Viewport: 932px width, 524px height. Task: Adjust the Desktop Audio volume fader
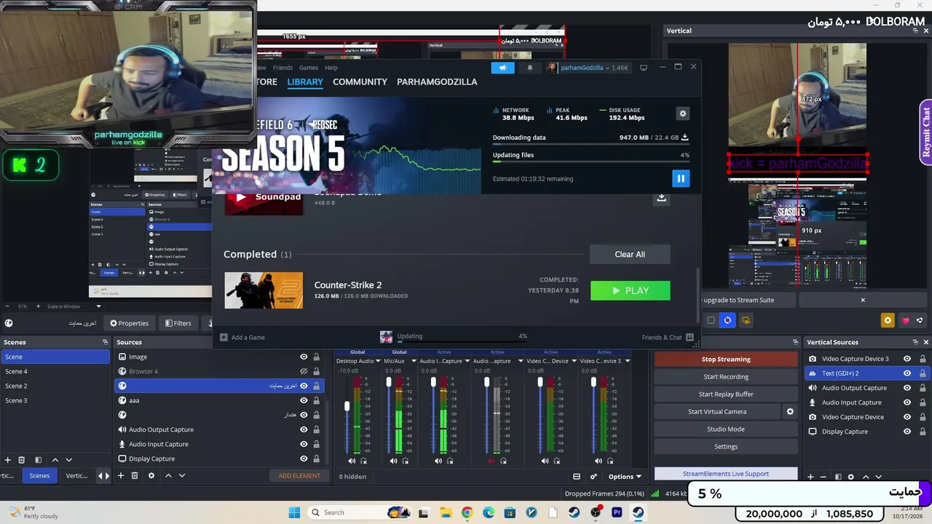point(347,406)
